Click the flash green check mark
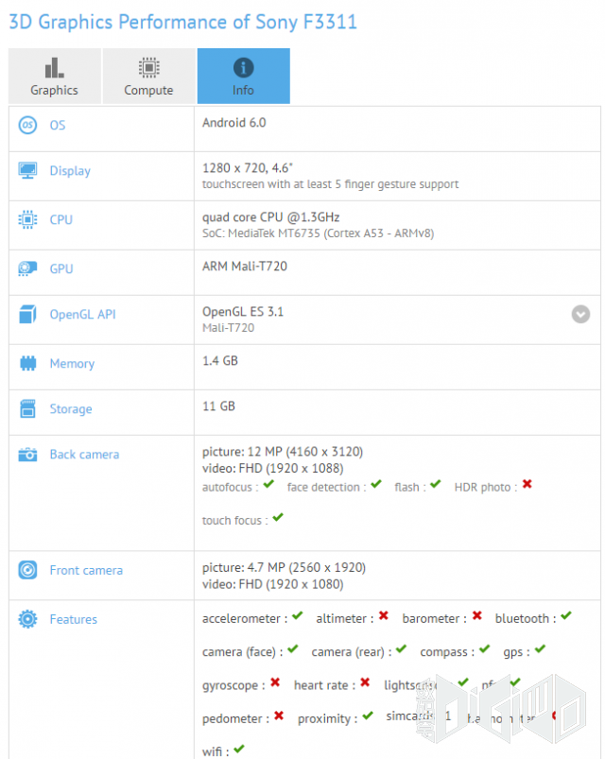The image size is (605, 759). pos(436,484)
